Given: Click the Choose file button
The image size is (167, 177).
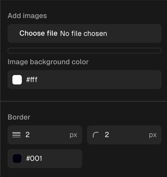Looking at the screenshot, I should point(38,33).
